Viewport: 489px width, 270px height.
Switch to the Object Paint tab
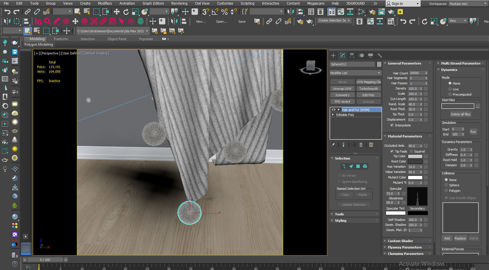[117, 39]
